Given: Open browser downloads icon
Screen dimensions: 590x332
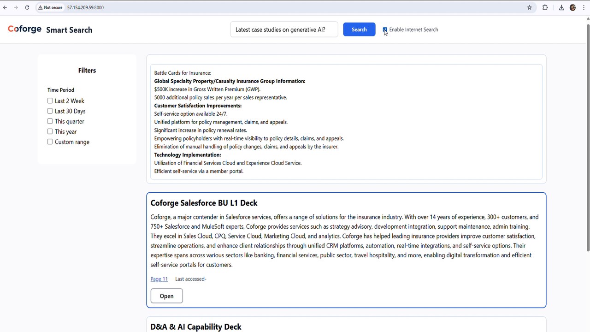Looking at the screenshot, I should click(x=561, y=7).
